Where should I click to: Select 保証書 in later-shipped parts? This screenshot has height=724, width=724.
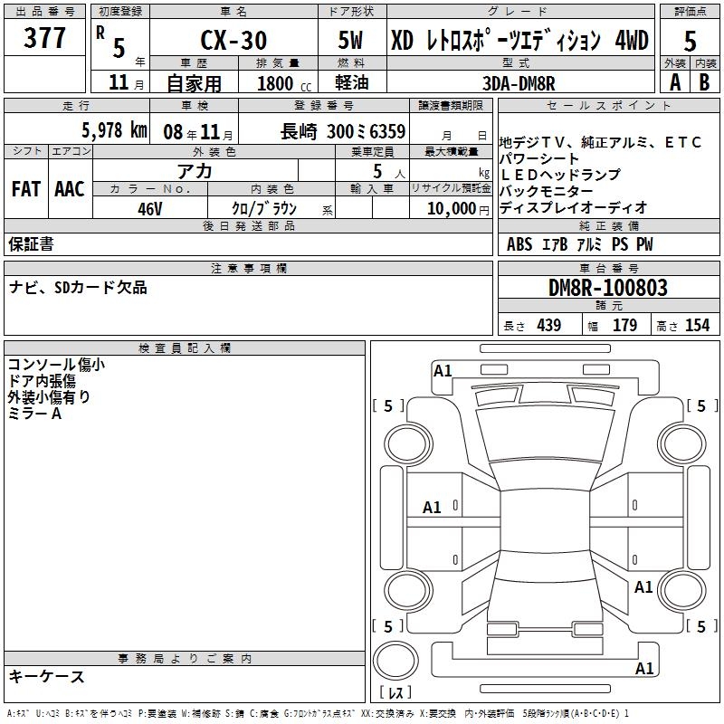click(31, 244)
